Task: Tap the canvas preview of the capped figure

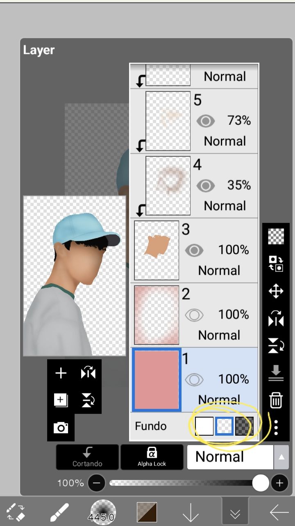Action: (75, 276)
